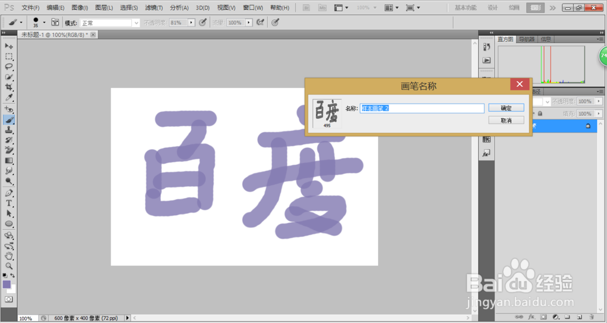Viewport: 607px width, 323px height.
Task: Select the Hand tool
Action: [8, 256]
